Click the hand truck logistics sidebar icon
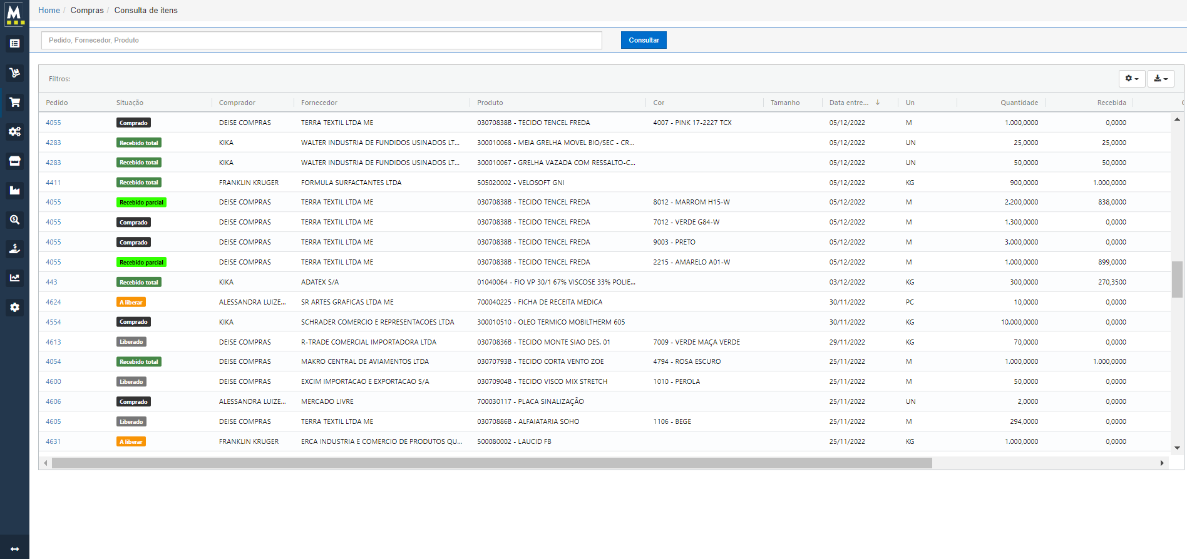Screen dimensions: 1187x559 tap(14, 73)
